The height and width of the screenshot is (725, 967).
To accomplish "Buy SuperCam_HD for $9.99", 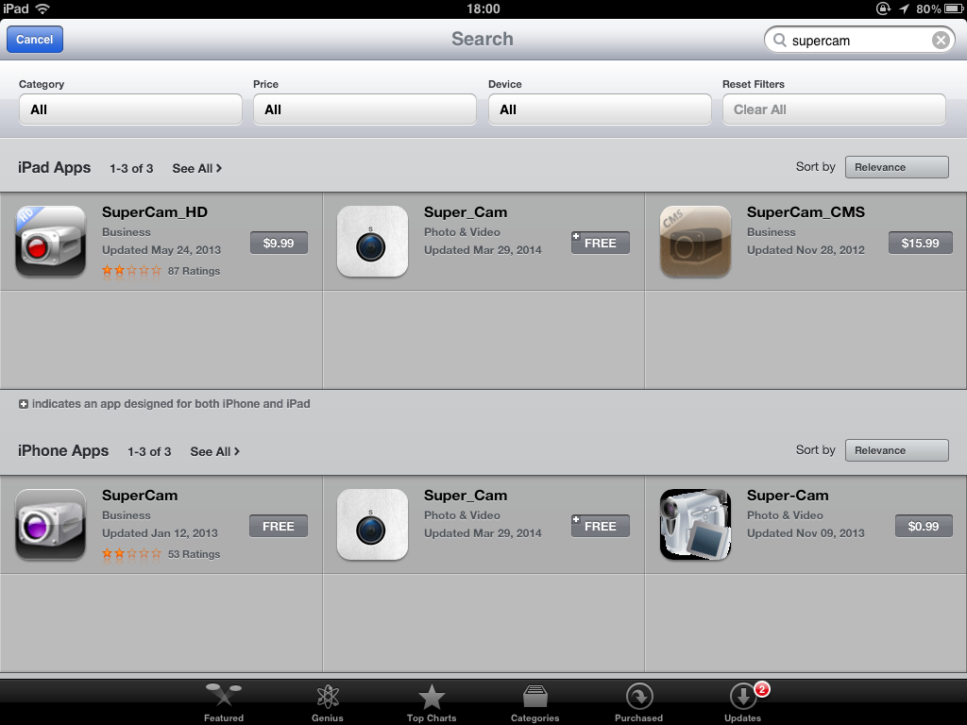I will pyautogui.click(x=279, y=243).
